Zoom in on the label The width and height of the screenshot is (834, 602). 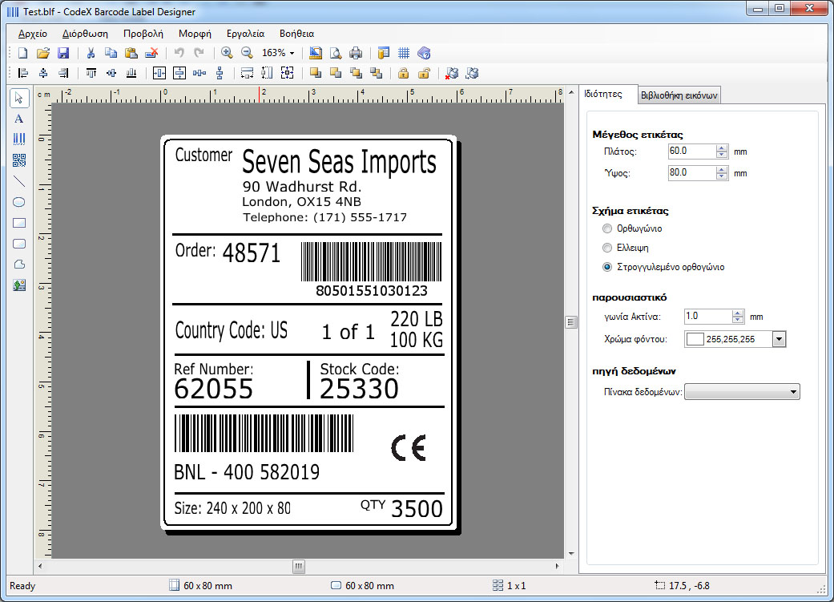[227, 53]
